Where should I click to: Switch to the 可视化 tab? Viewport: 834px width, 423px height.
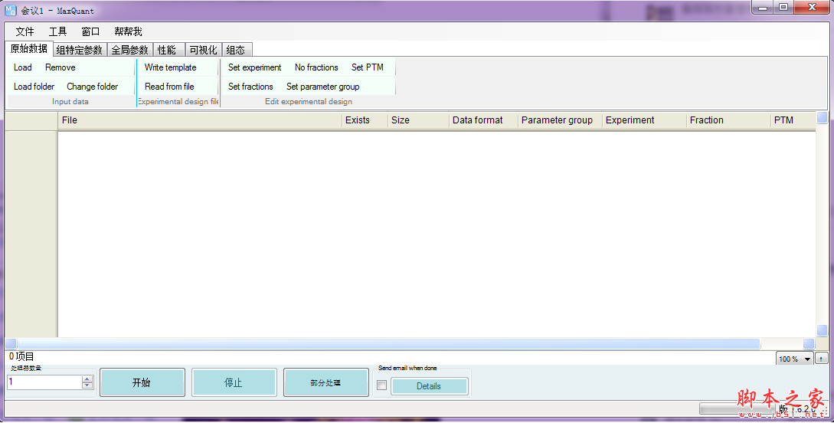tap(203, 50)
